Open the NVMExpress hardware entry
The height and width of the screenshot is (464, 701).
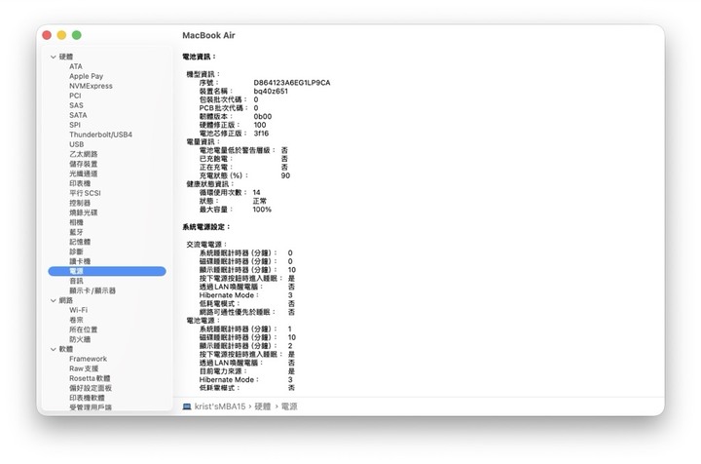click(91, 86)
